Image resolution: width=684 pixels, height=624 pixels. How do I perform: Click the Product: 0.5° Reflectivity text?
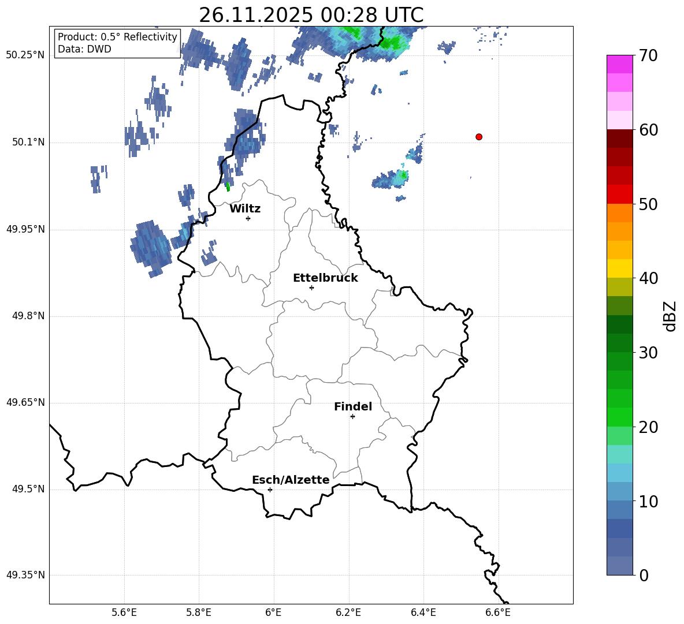117,37
